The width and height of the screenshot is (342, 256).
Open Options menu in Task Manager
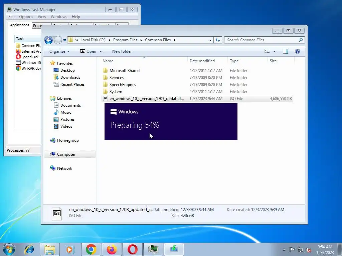pyautogui.click(x=26, y=17)
